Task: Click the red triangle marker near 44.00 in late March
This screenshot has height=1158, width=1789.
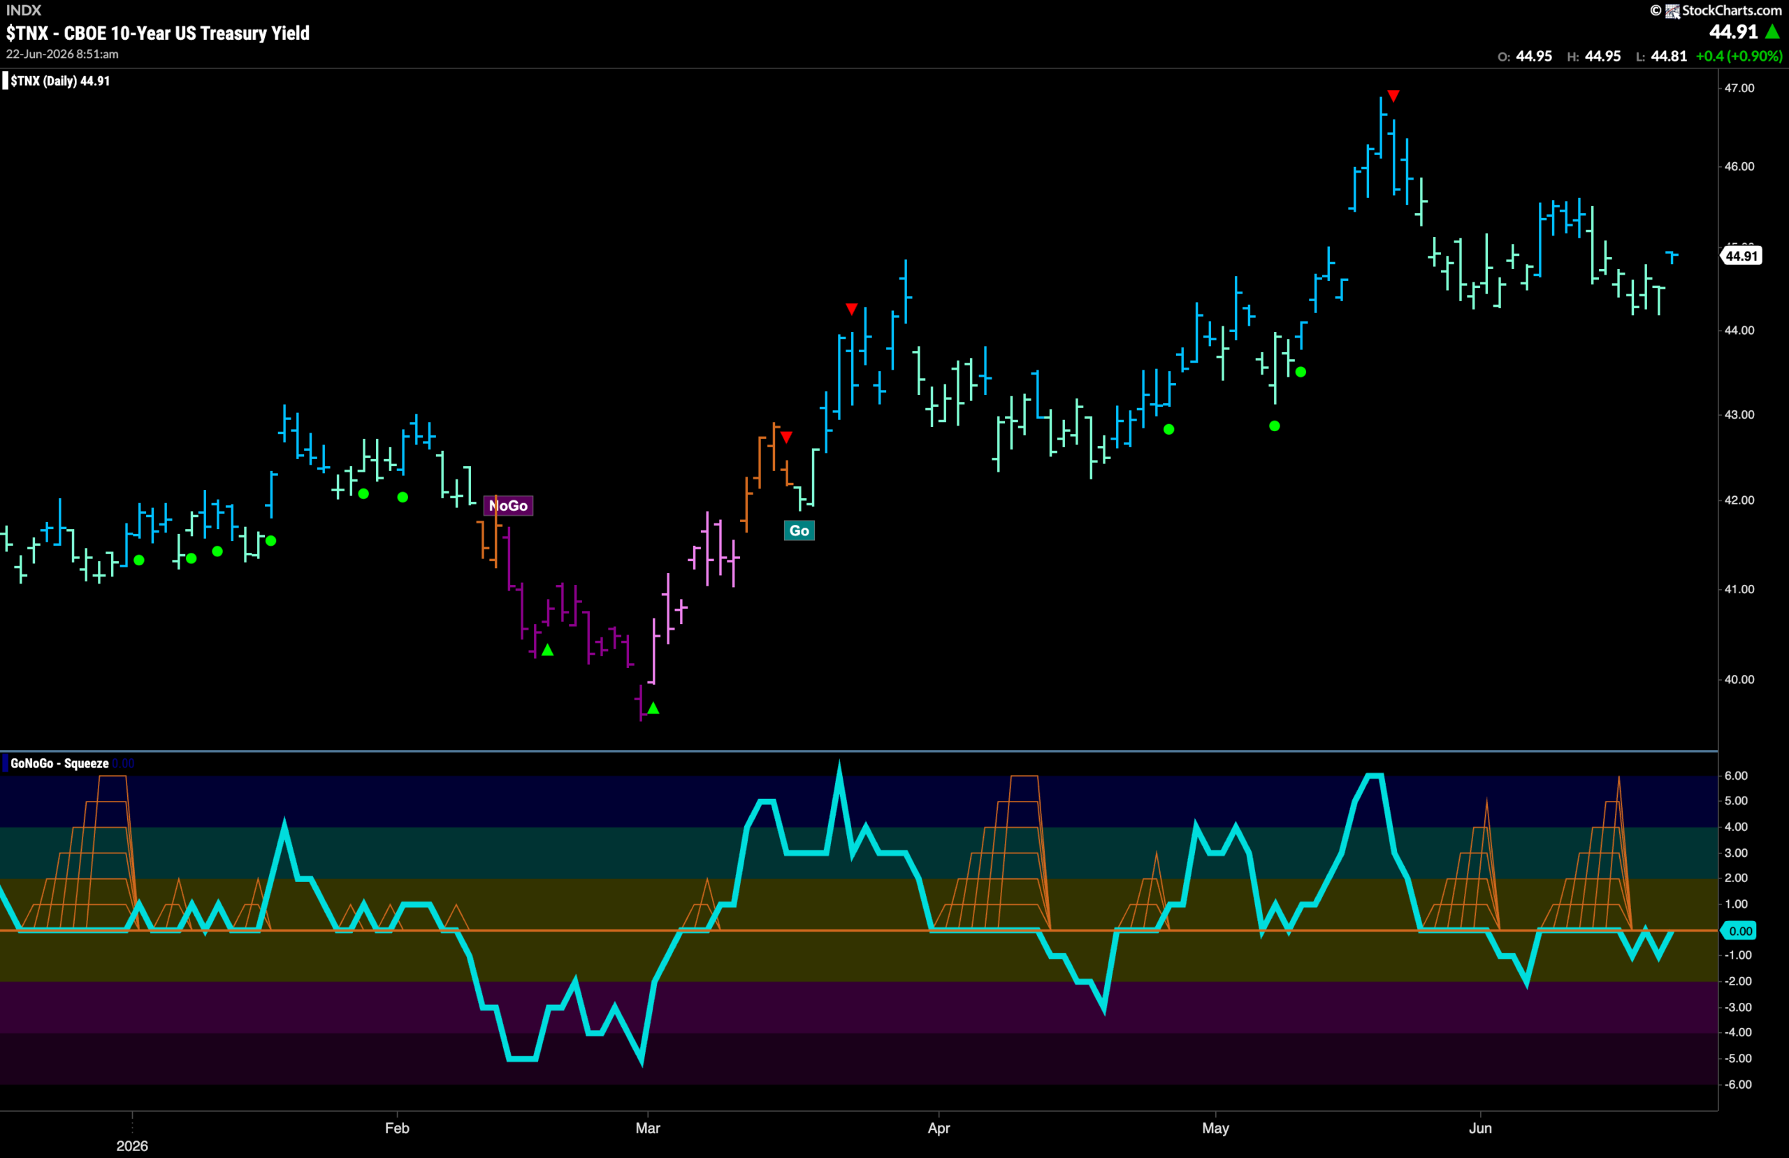Action: [x=851, y=309]
